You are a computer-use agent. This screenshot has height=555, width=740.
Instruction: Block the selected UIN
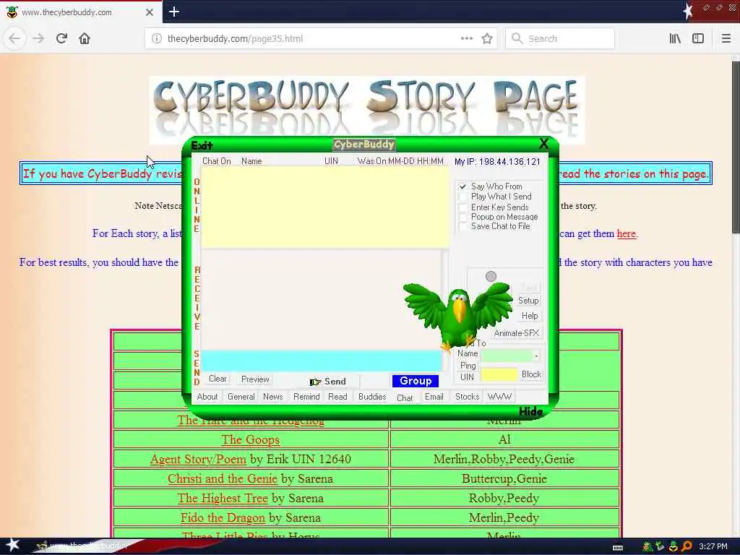point(531,374)
